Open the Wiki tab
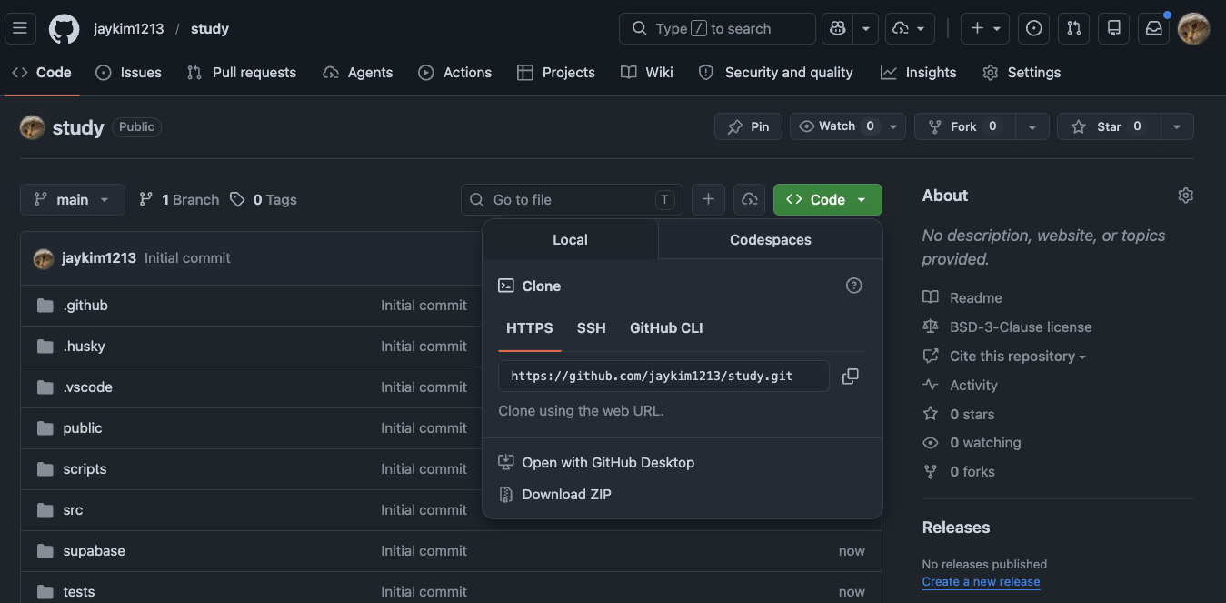This screenshot has width=1226, height=603. click(647, 73)
